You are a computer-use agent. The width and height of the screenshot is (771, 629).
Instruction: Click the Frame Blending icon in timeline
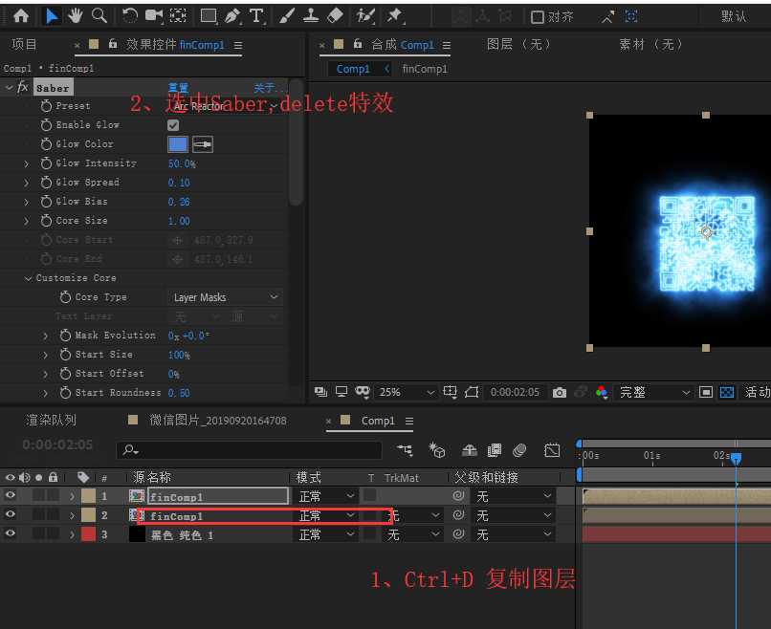click(x=495, y=449)
